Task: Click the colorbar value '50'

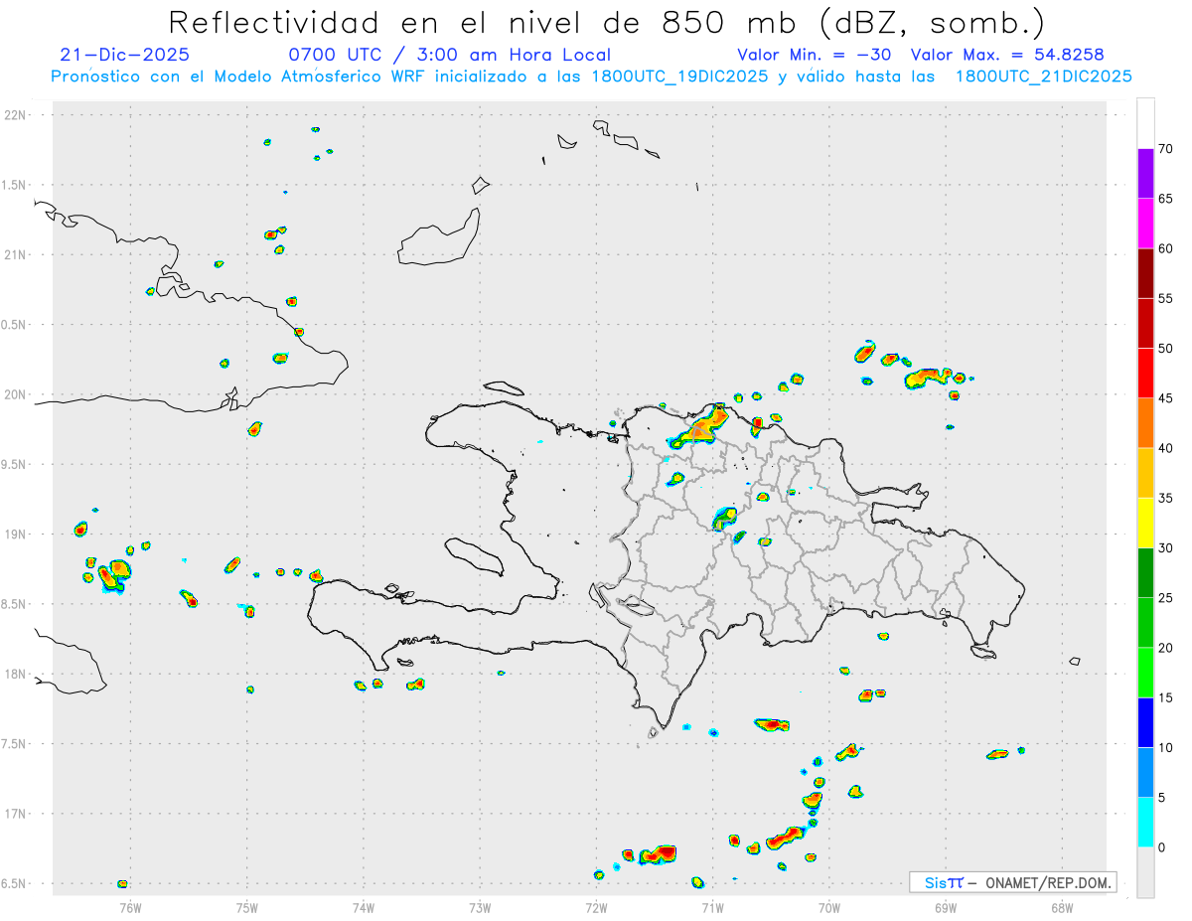Action: 1165,349
